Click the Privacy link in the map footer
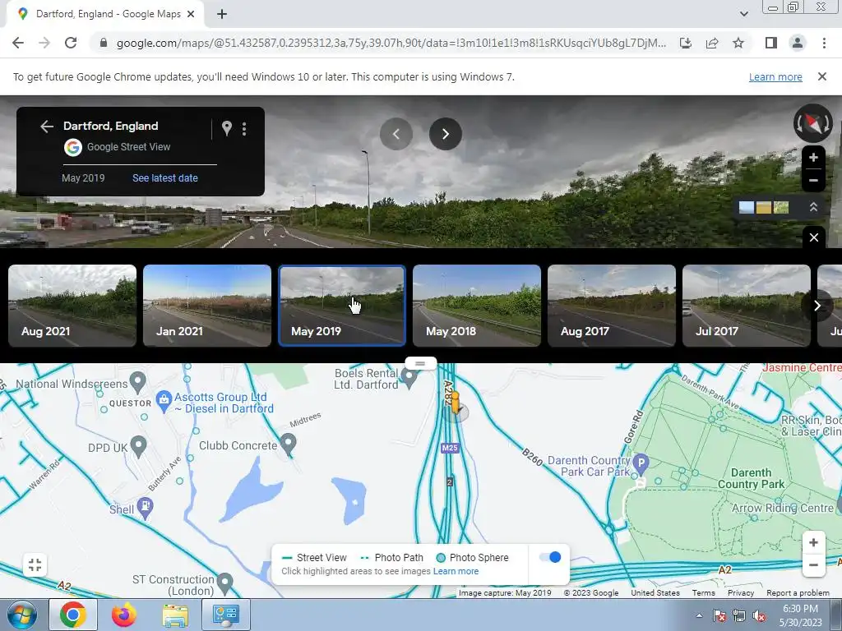The image size is (842, 631). 741,593
